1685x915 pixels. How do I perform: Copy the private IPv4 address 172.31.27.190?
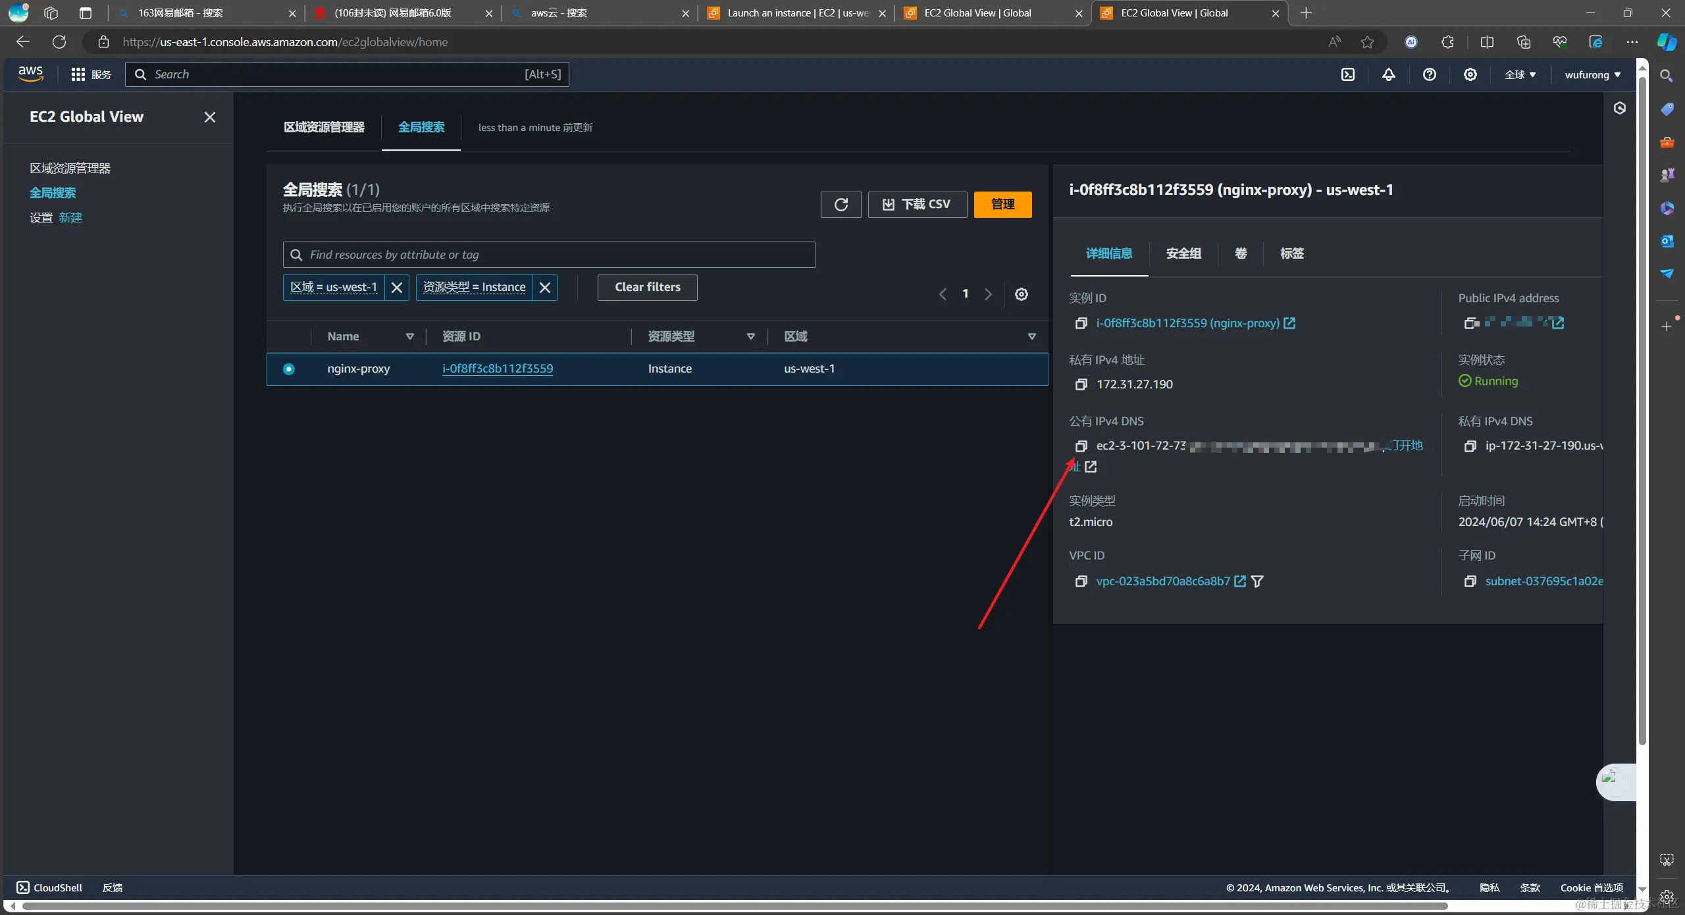[1081, 384]
